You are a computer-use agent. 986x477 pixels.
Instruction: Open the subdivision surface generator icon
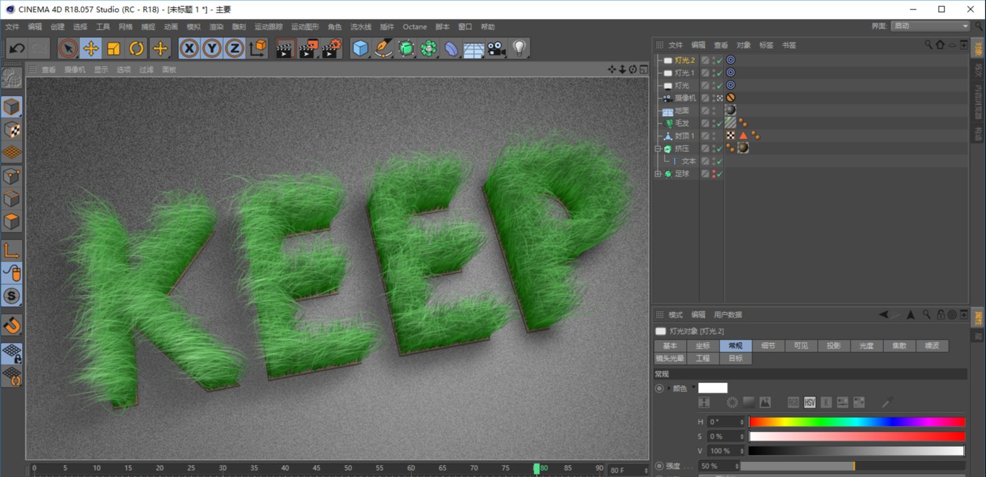click(406, 49)
